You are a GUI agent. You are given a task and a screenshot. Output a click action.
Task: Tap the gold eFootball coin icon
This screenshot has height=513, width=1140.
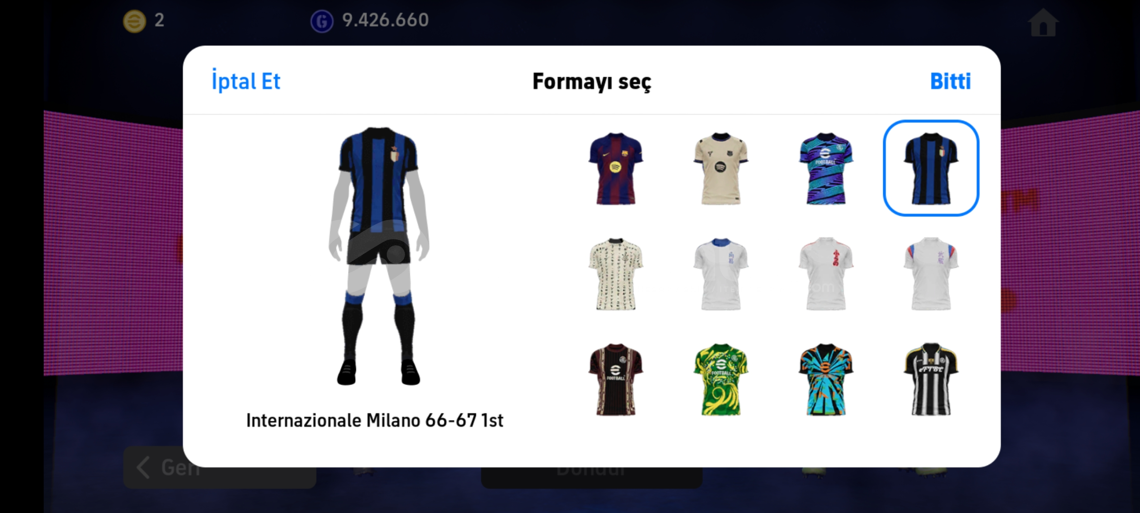[134, 21]
